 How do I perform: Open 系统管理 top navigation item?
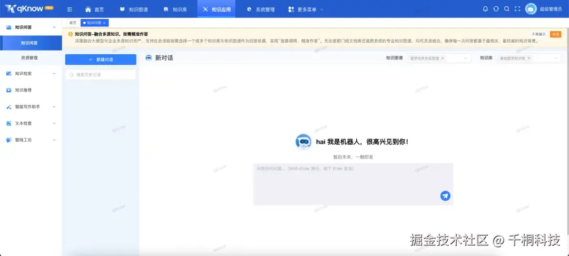261,9
